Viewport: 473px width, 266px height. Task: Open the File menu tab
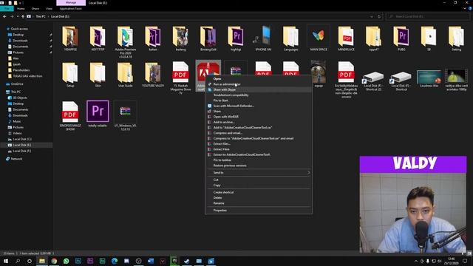tap(7, 9)
